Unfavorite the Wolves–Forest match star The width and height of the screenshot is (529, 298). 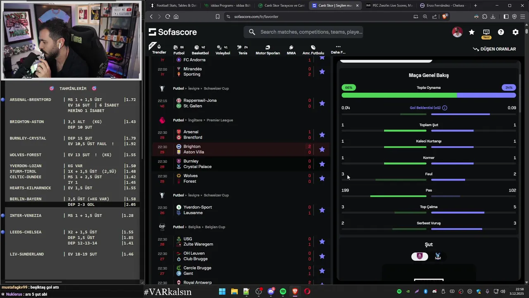322,178
